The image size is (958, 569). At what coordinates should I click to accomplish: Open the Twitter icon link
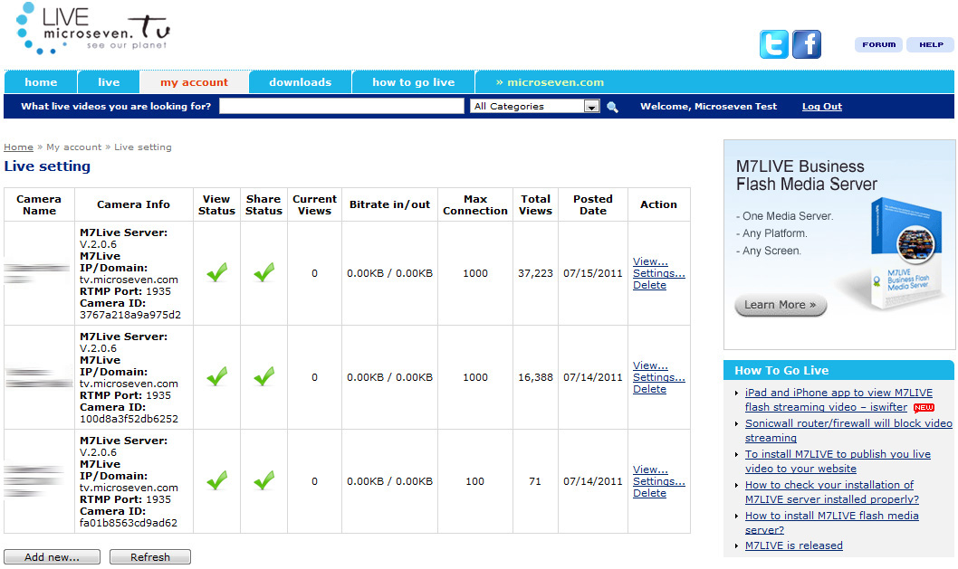[x=773, y=44]
